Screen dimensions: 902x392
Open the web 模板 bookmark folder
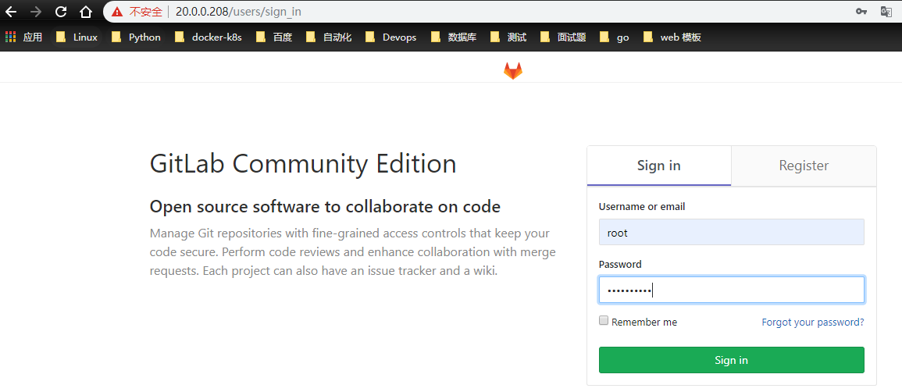click(672, 37)
